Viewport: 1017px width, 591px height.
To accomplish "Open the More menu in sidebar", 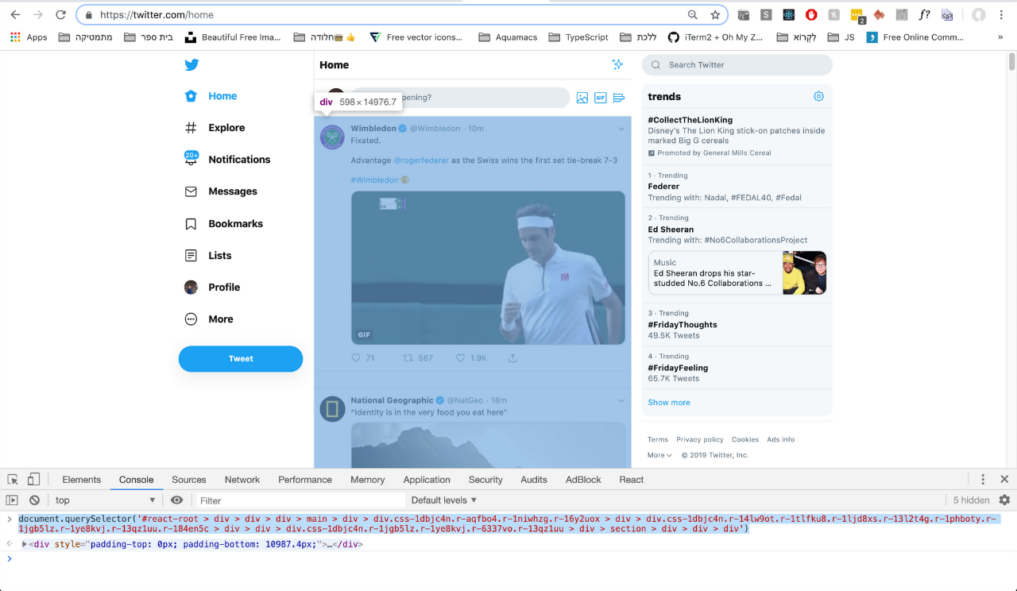I will click(x=209, y=319).
